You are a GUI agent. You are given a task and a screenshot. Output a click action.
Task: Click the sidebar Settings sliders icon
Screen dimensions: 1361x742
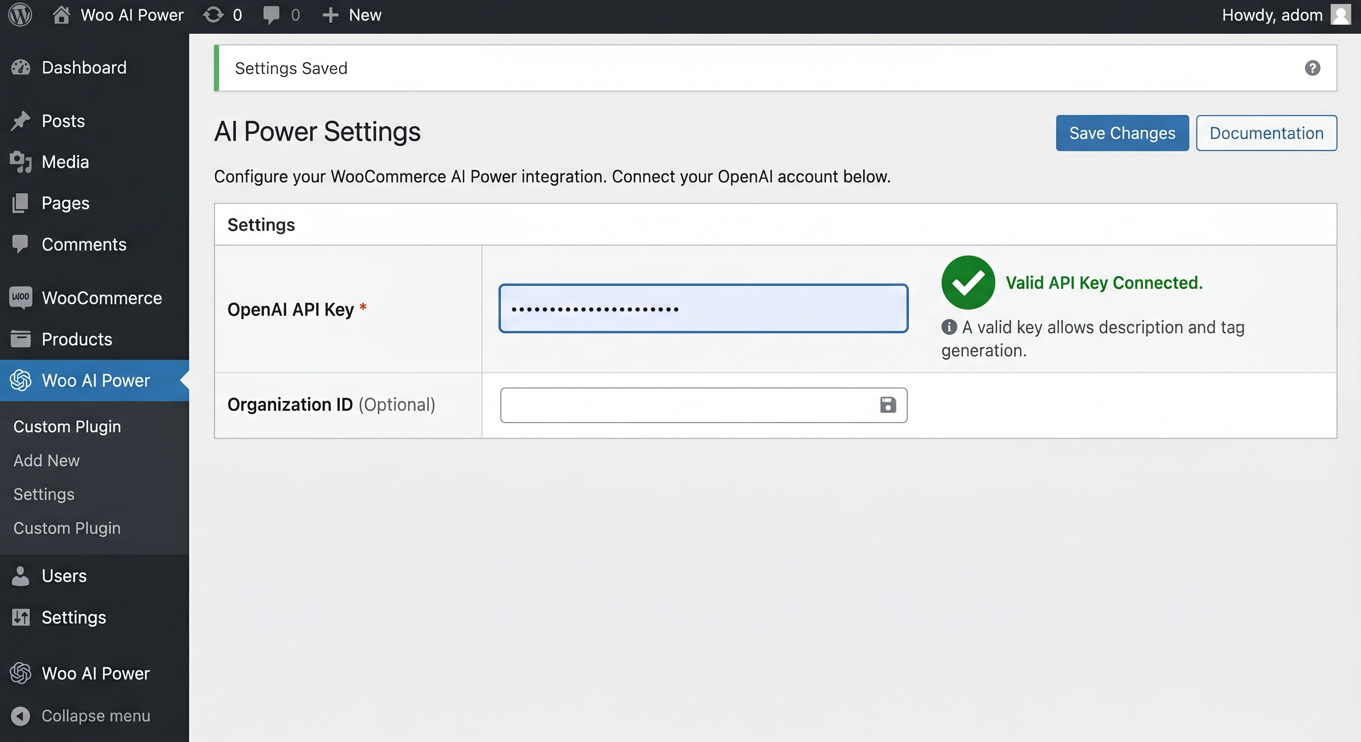pyautogui.click(x=21, y=617)
